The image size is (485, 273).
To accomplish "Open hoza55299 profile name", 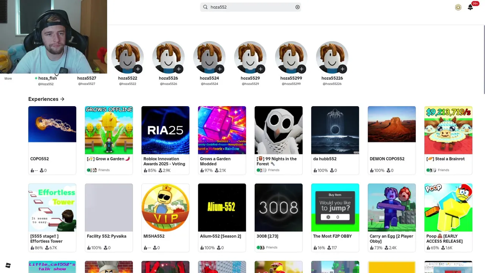I will click(x=291, y=78).
